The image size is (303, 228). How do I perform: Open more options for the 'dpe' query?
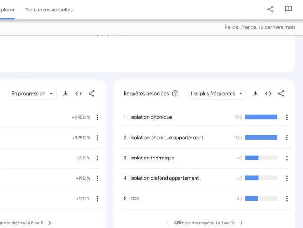tap(287, 199)
